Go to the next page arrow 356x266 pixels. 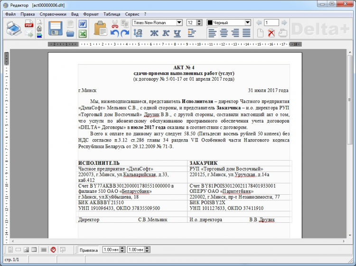[x=284, y=22]
